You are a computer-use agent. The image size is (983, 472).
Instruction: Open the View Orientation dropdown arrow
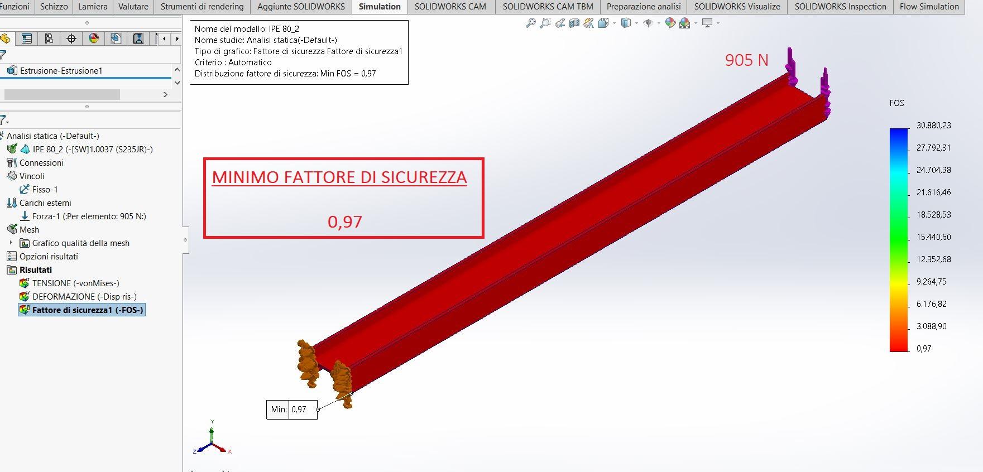point(614,23)
